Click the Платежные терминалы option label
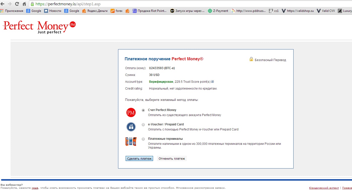 [x=165, y=139]
